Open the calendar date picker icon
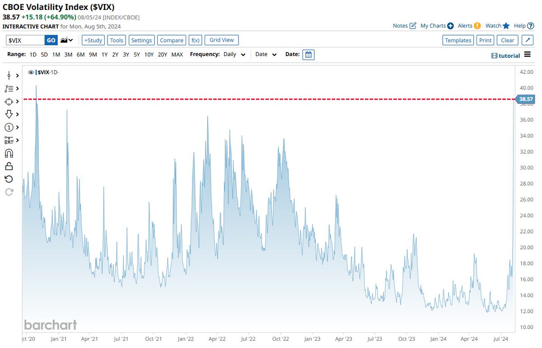The width and height of the screenshot is (542, 348). [x=308, y=55]
